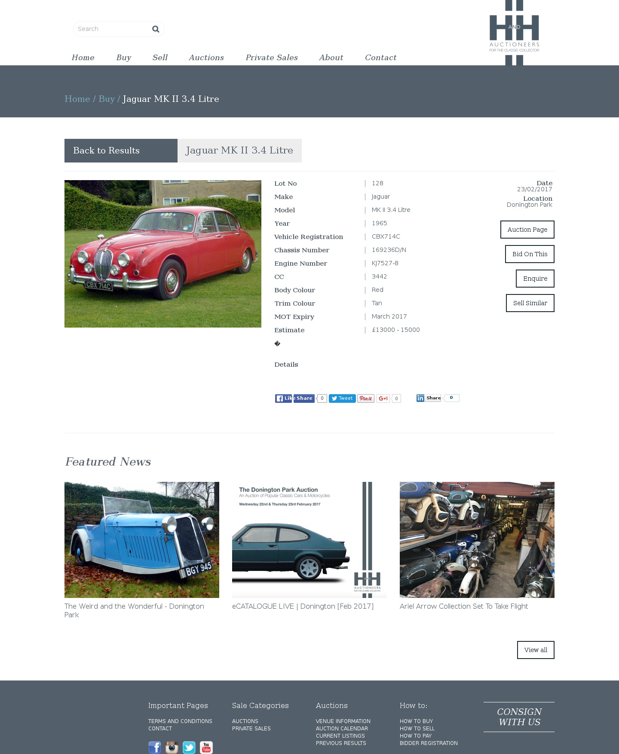Open Venue Information link
The image size is (619, 754).
tap(343, 721)
